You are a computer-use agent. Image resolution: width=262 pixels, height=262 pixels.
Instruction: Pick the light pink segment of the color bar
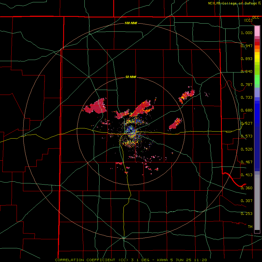click(257, 31)
